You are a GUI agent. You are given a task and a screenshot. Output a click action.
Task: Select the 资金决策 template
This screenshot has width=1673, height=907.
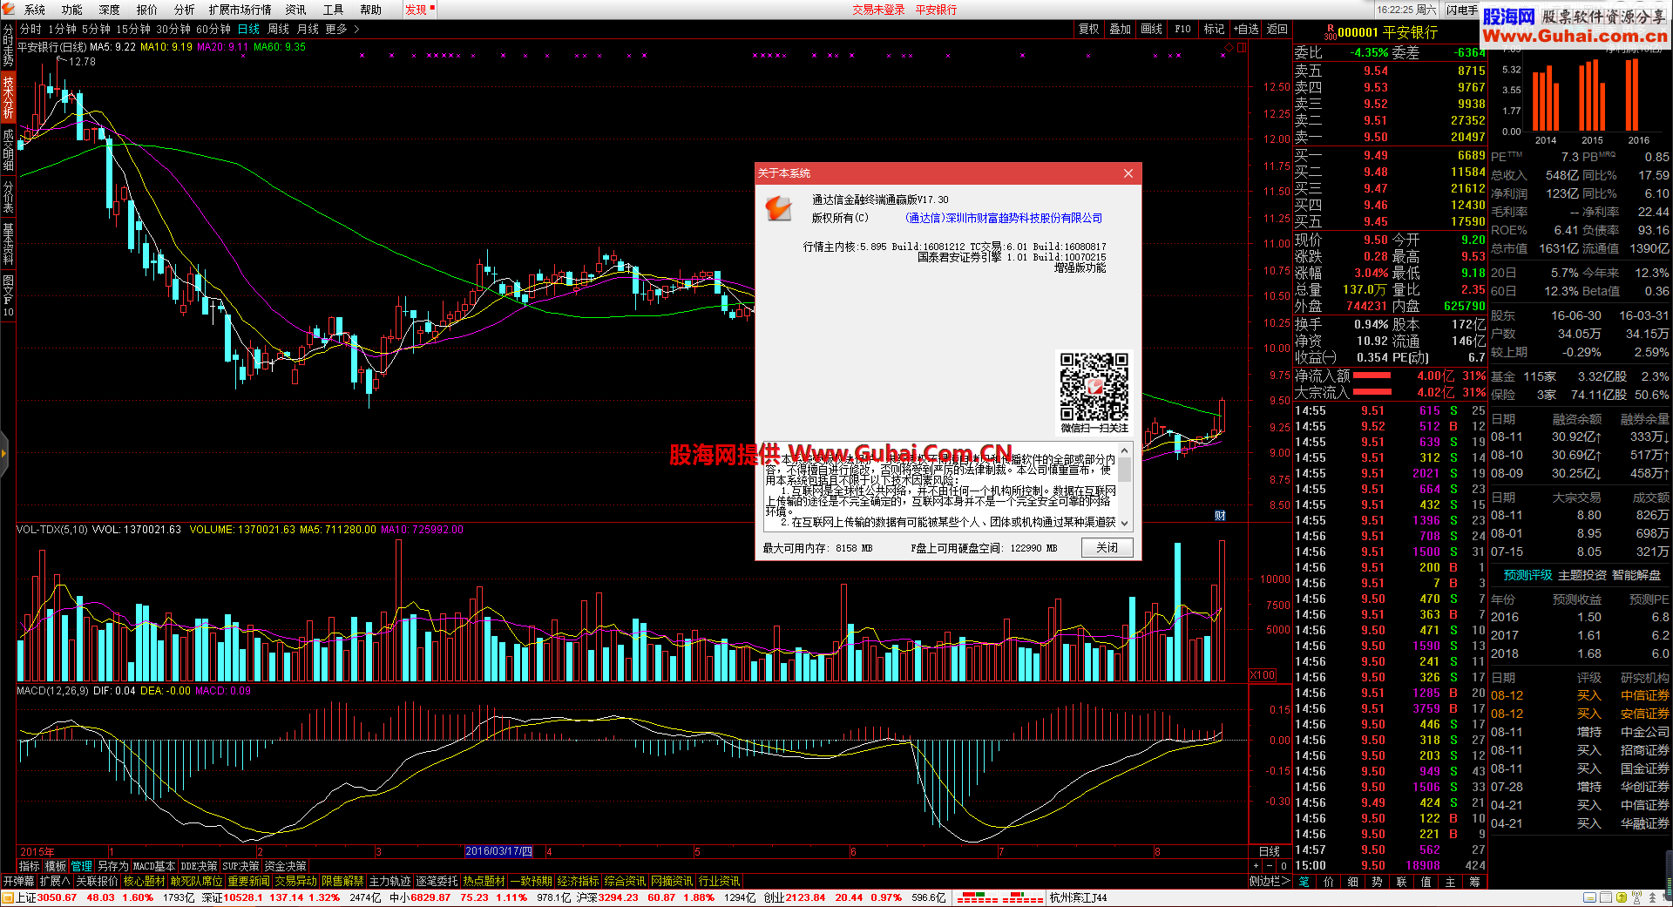pyautogui.click(x=286, y=866)
